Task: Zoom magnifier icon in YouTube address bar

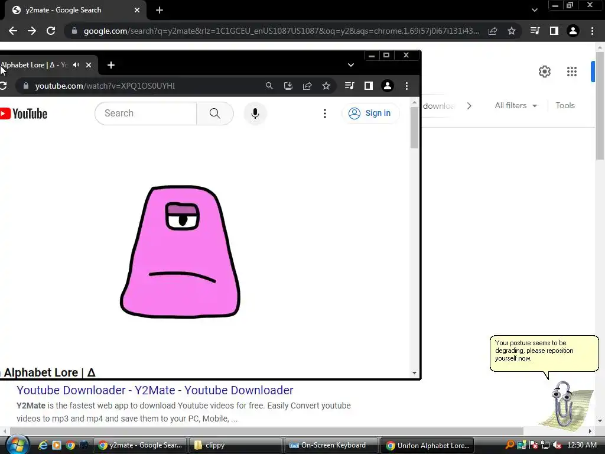Action: 269,86
